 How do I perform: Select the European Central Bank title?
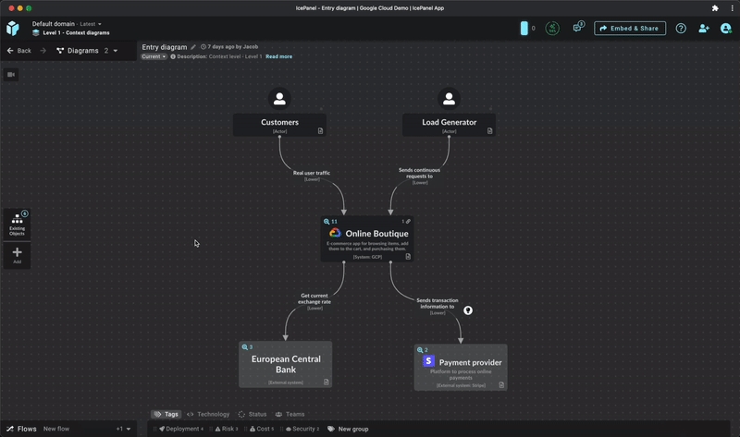point(286,364)
